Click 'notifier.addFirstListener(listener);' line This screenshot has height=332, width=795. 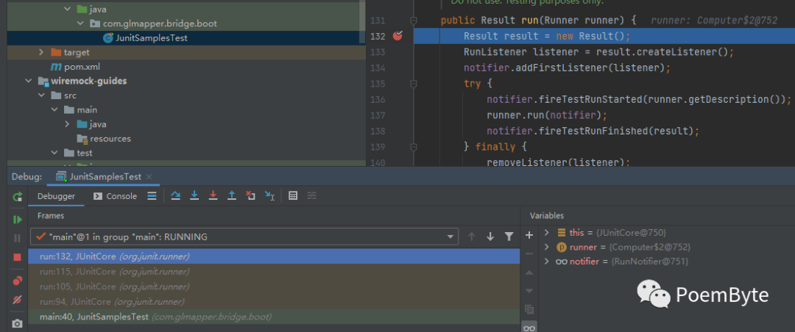point(567,68)
